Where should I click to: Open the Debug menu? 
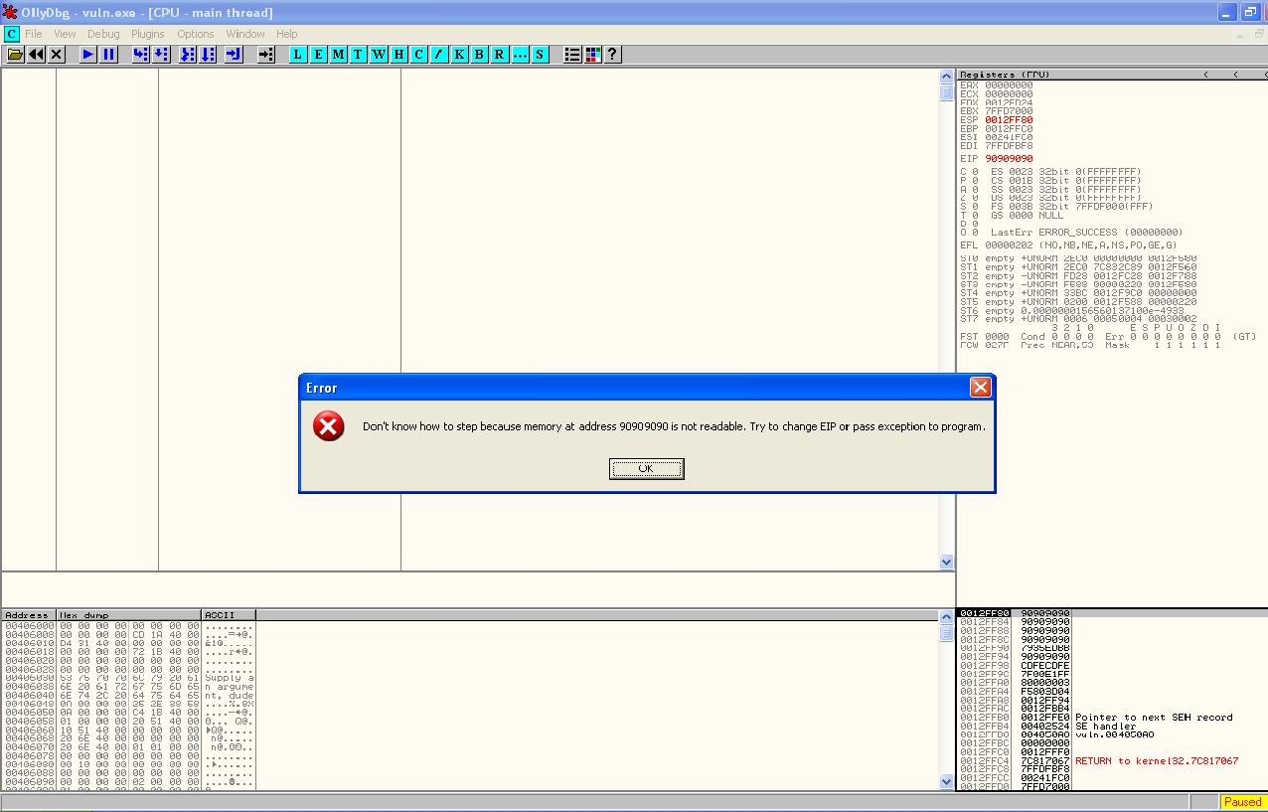[103, 34]
